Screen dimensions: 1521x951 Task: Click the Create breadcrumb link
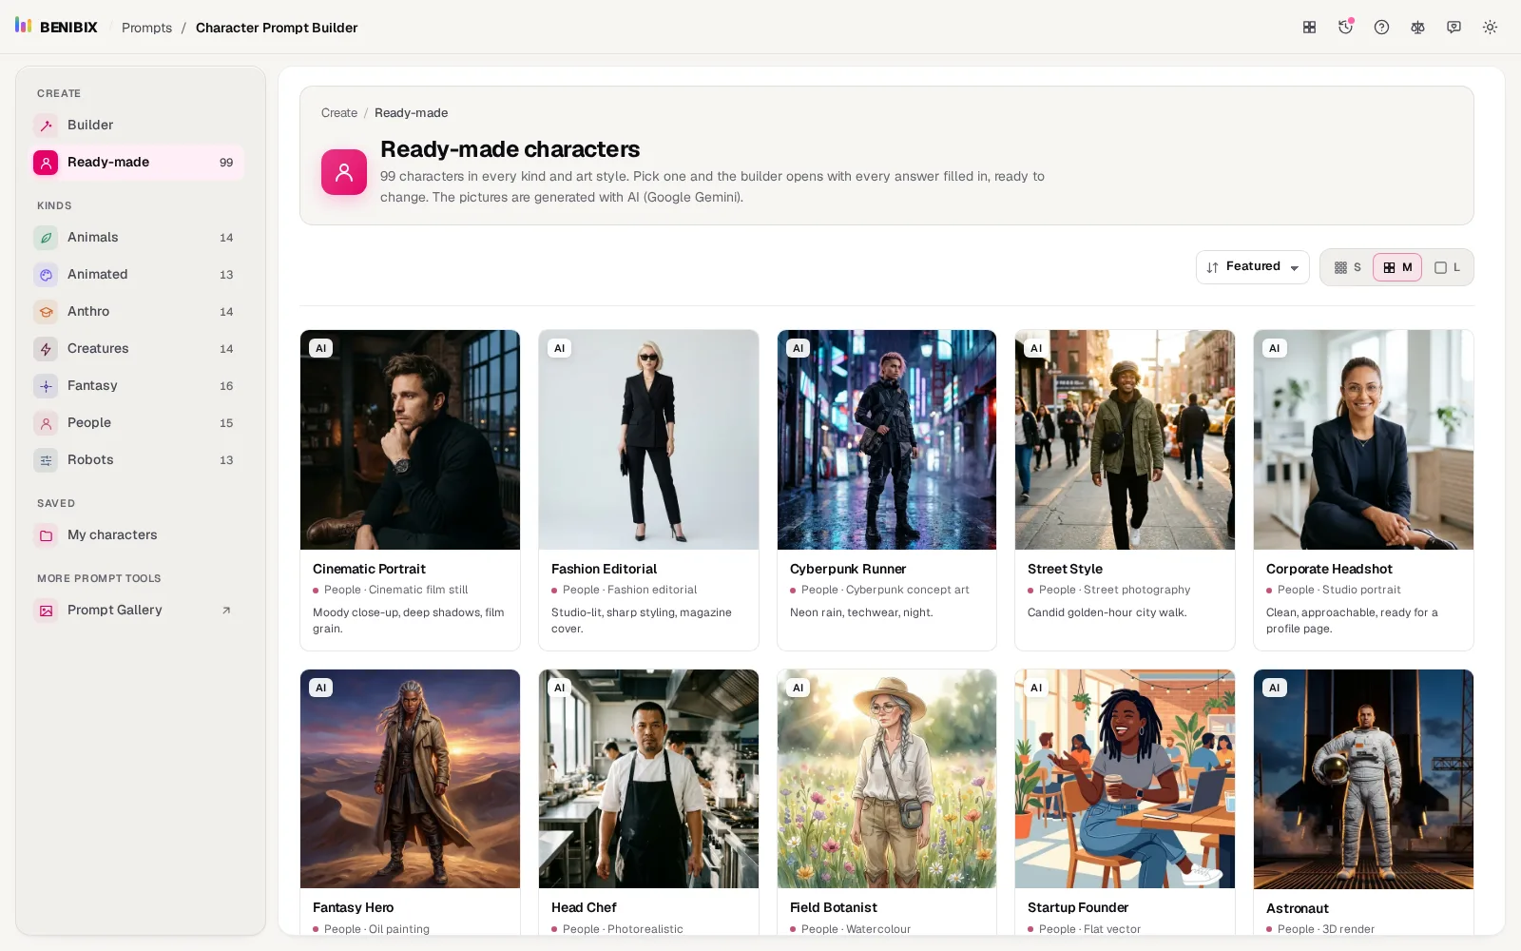[339, 112]
